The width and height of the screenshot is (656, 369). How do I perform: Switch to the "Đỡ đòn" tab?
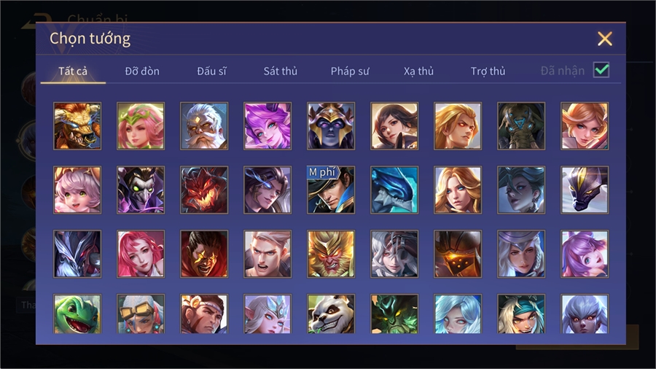click(142, 71)
